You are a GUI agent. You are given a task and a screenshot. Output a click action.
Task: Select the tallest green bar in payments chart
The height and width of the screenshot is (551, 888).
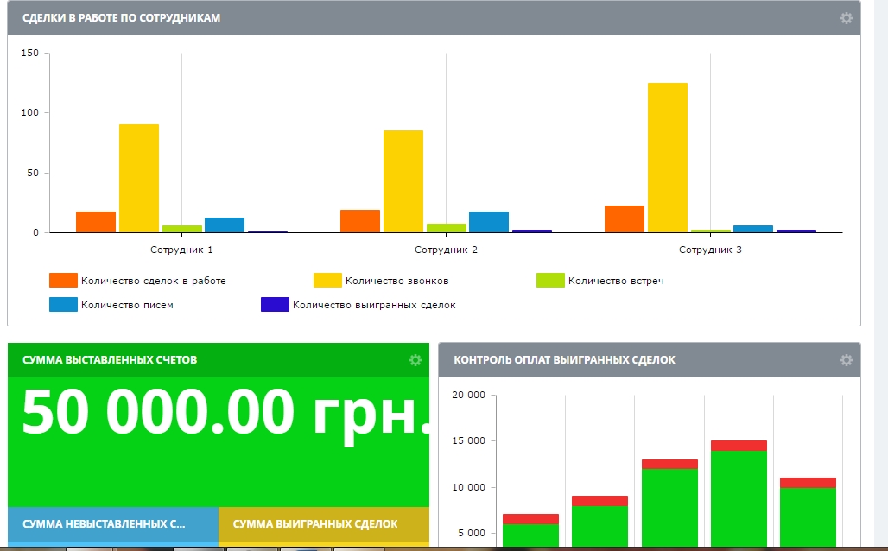739,497
